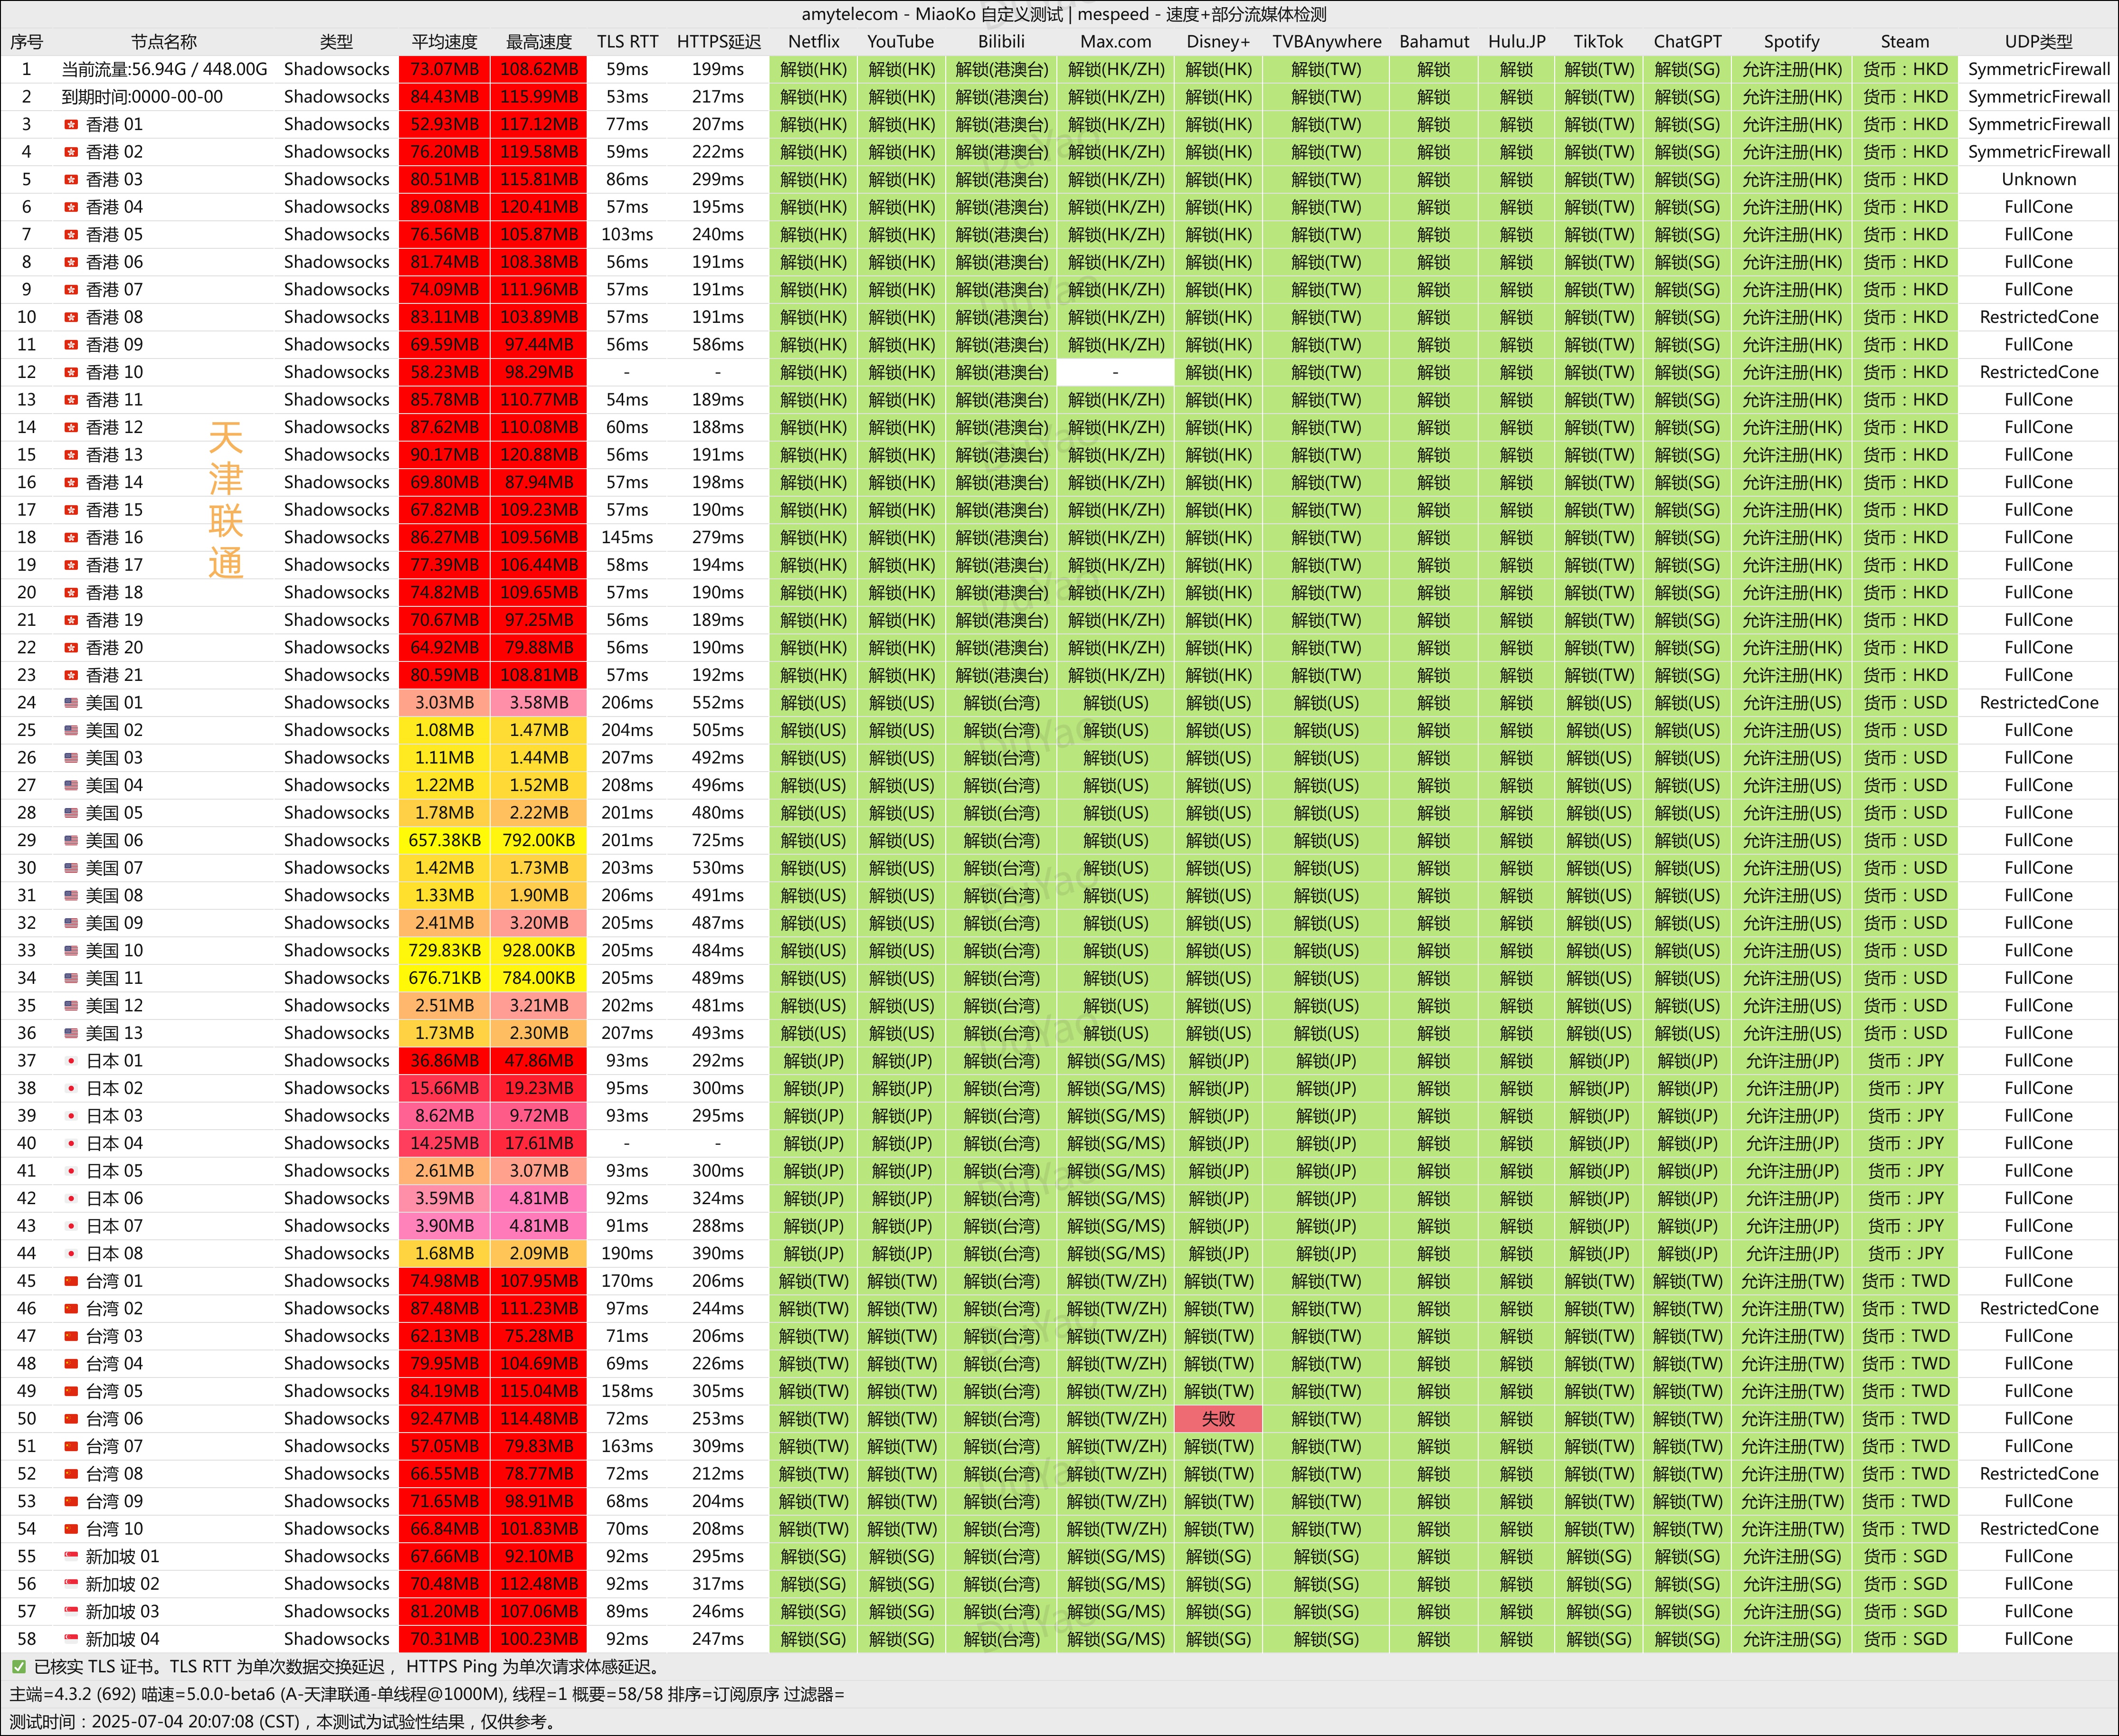The image size is (2119, 1736).
Task: Click the 平均速度 column header
Action: pyautogui.click(x=444, y=42)
